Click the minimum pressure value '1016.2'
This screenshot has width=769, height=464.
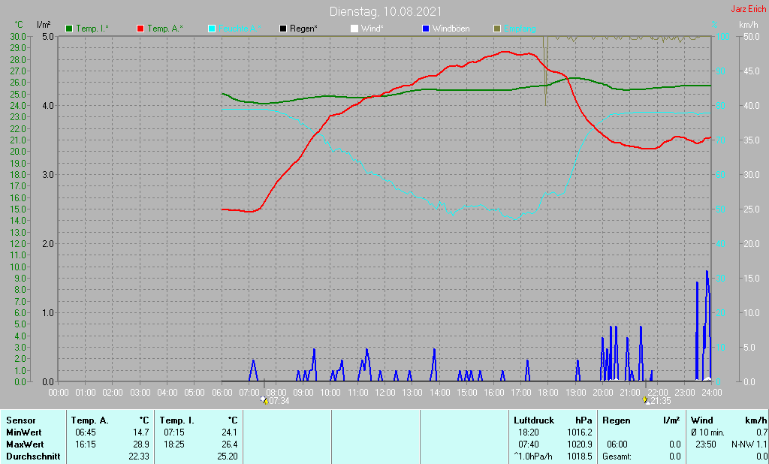click(x=580, y=432)
